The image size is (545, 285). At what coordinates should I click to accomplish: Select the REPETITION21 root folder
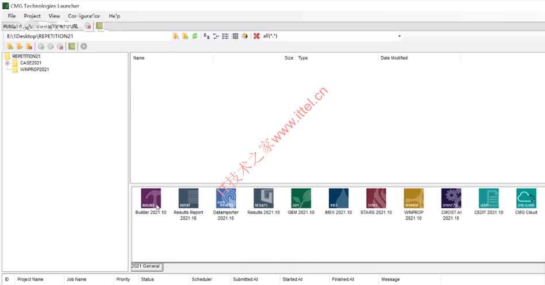pos(26,56)
